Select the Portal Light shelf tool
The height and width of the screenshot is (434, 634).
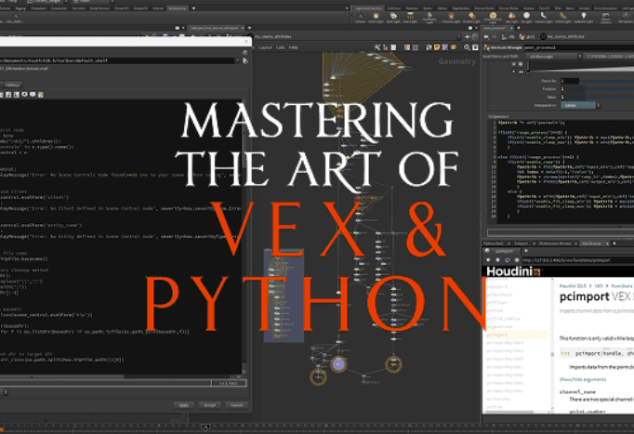tap(562, 17)
